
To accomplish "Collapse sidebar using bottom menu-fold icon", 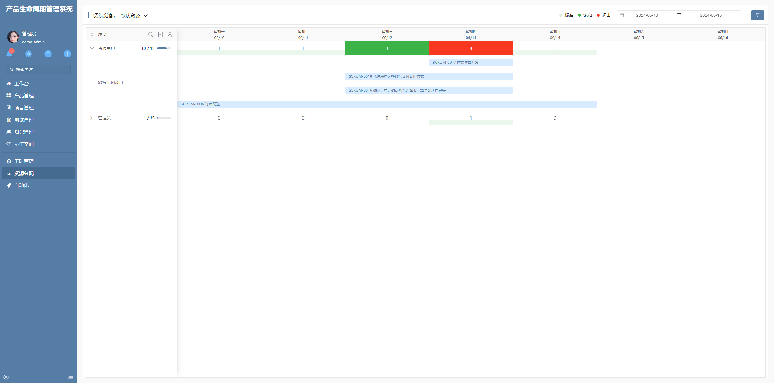I will [71, 377].
